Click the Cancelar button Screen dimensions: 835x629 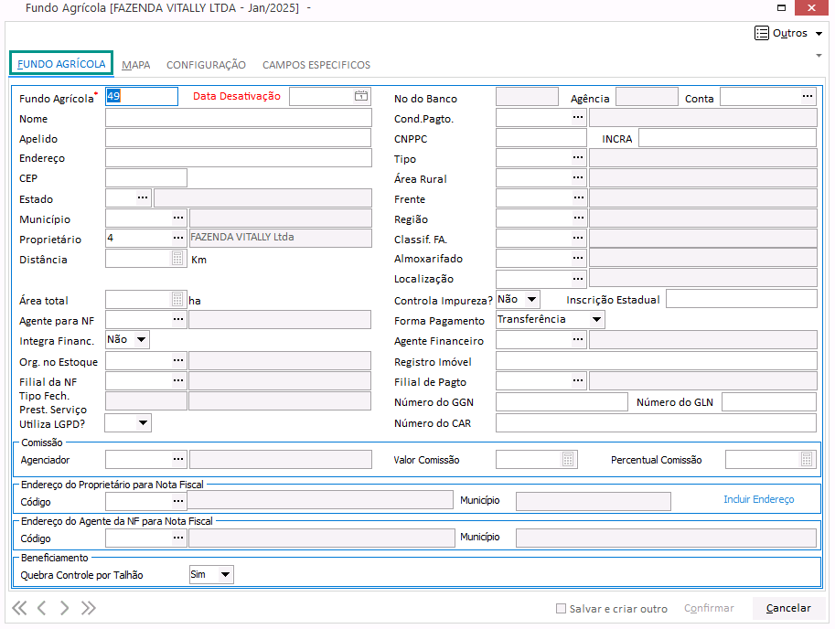[x=787, y=608]
